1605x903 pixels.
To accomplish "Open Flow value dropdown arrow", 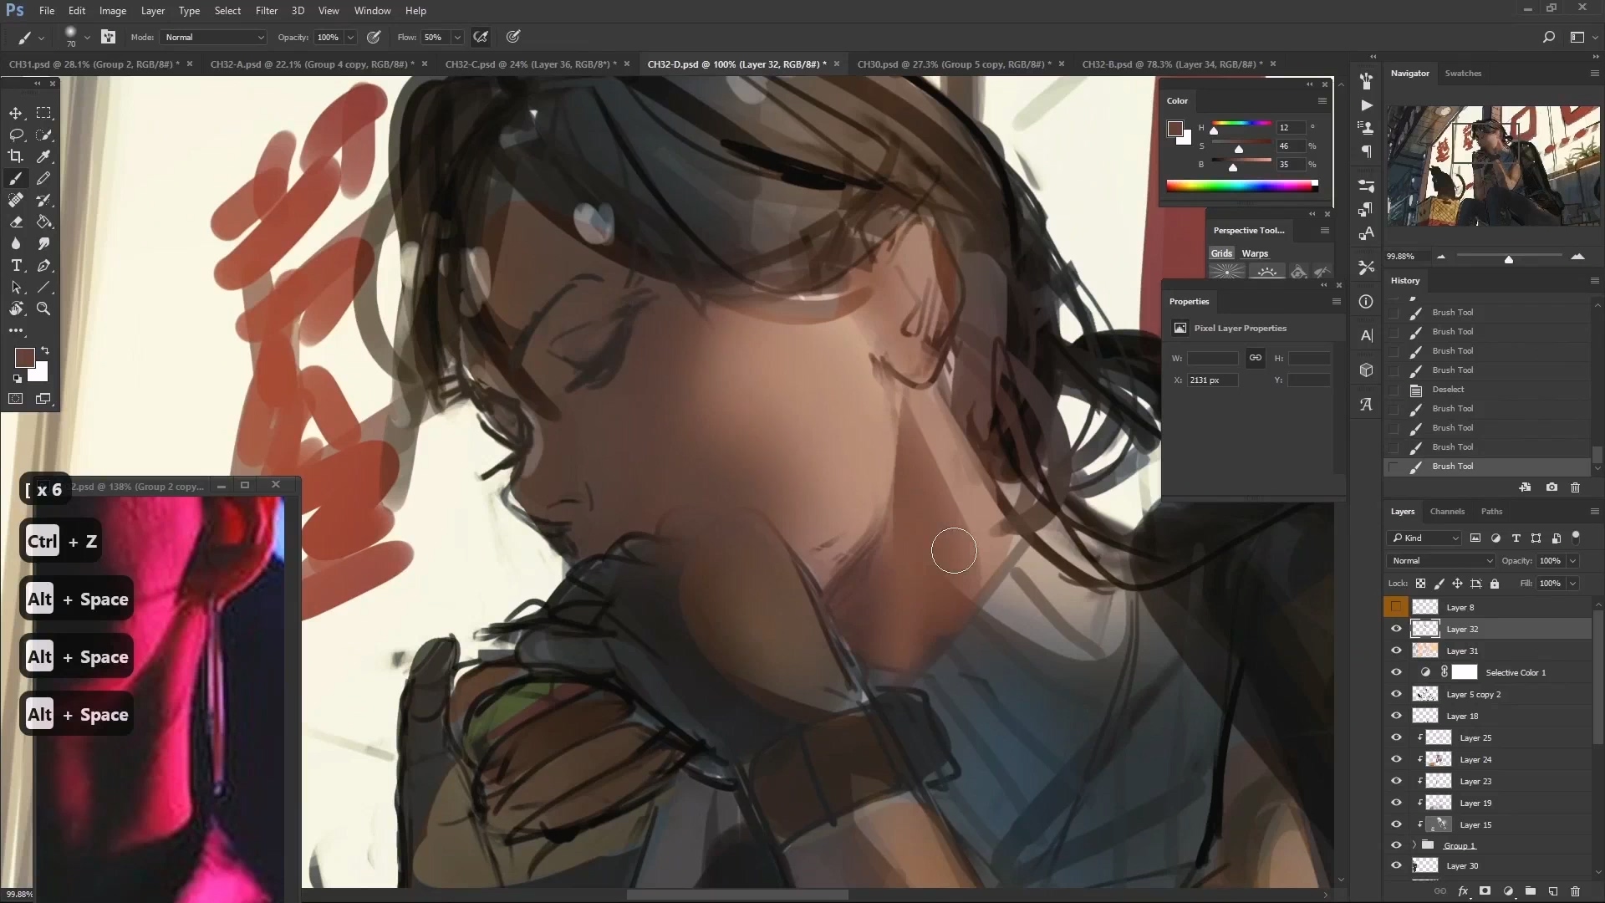I will (x=457, y=37).
